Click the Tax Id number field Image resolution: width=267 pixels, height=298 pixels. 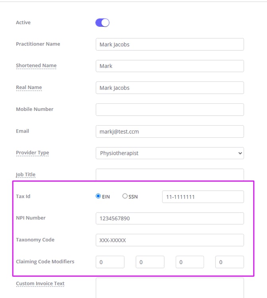coord(202,197)
